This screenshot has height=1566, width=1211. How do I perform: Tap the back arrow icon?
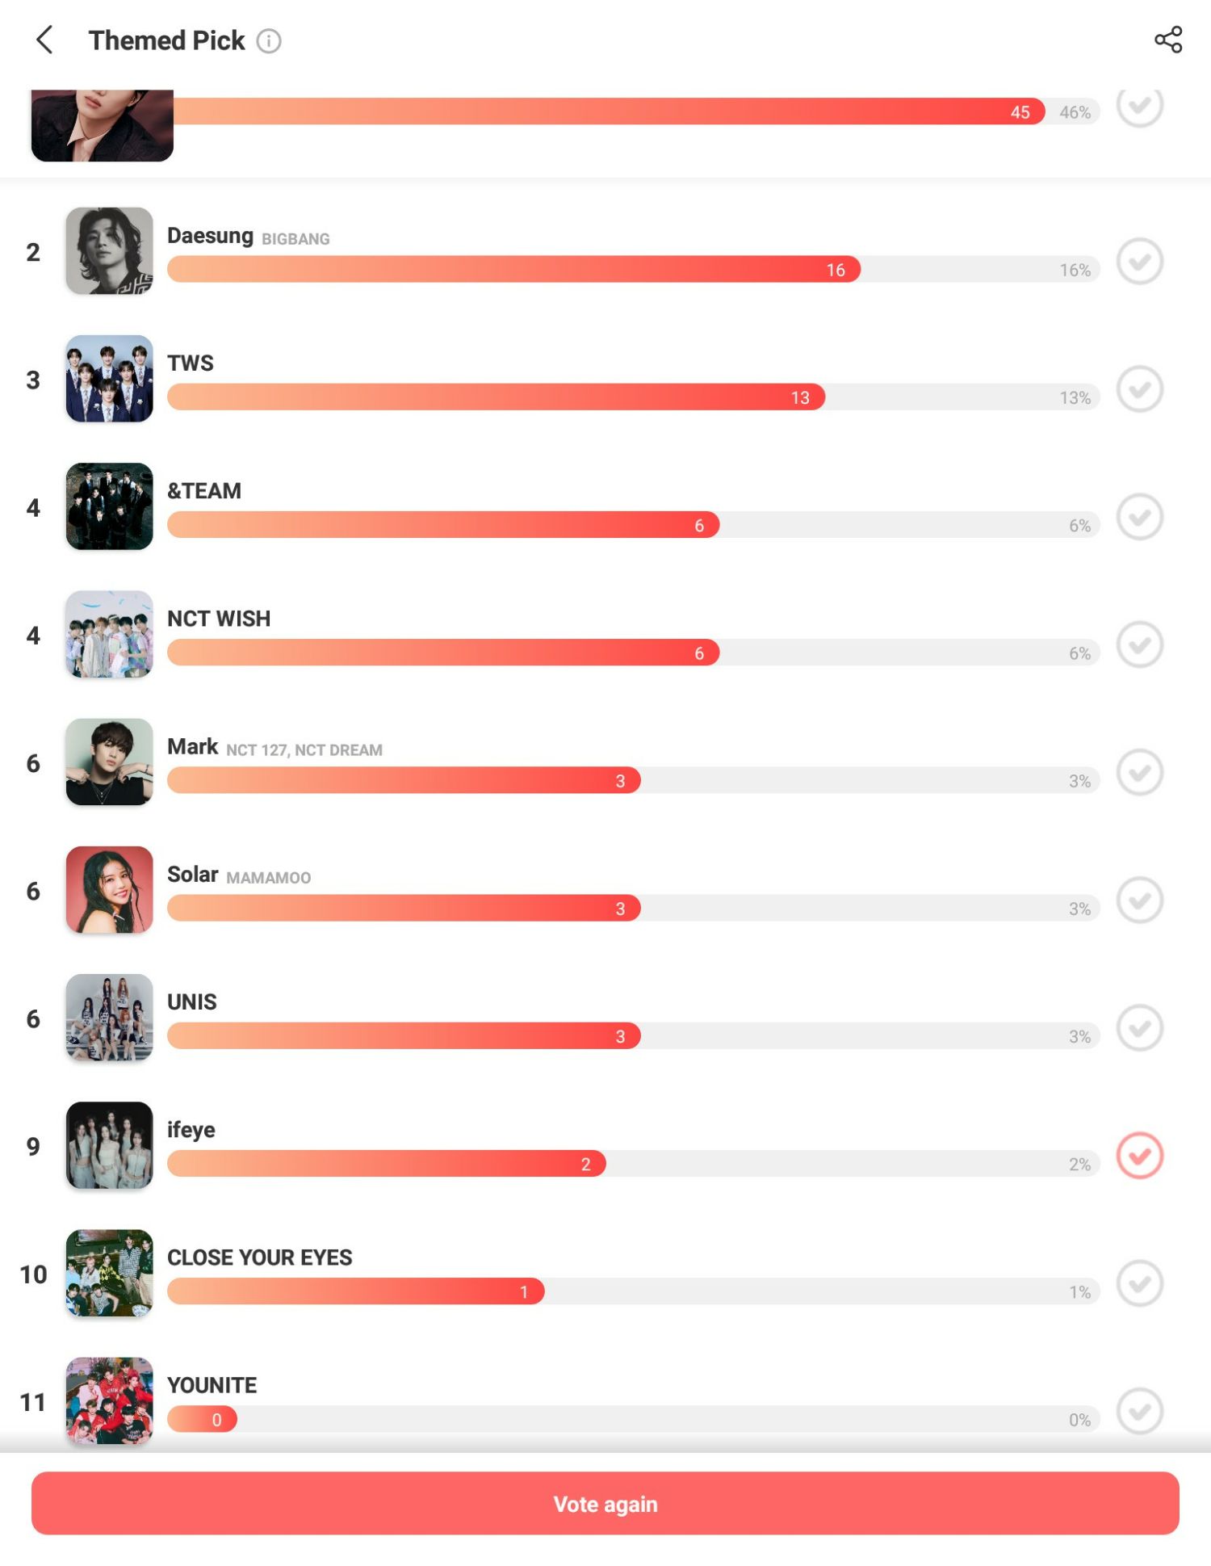point(45,40)
